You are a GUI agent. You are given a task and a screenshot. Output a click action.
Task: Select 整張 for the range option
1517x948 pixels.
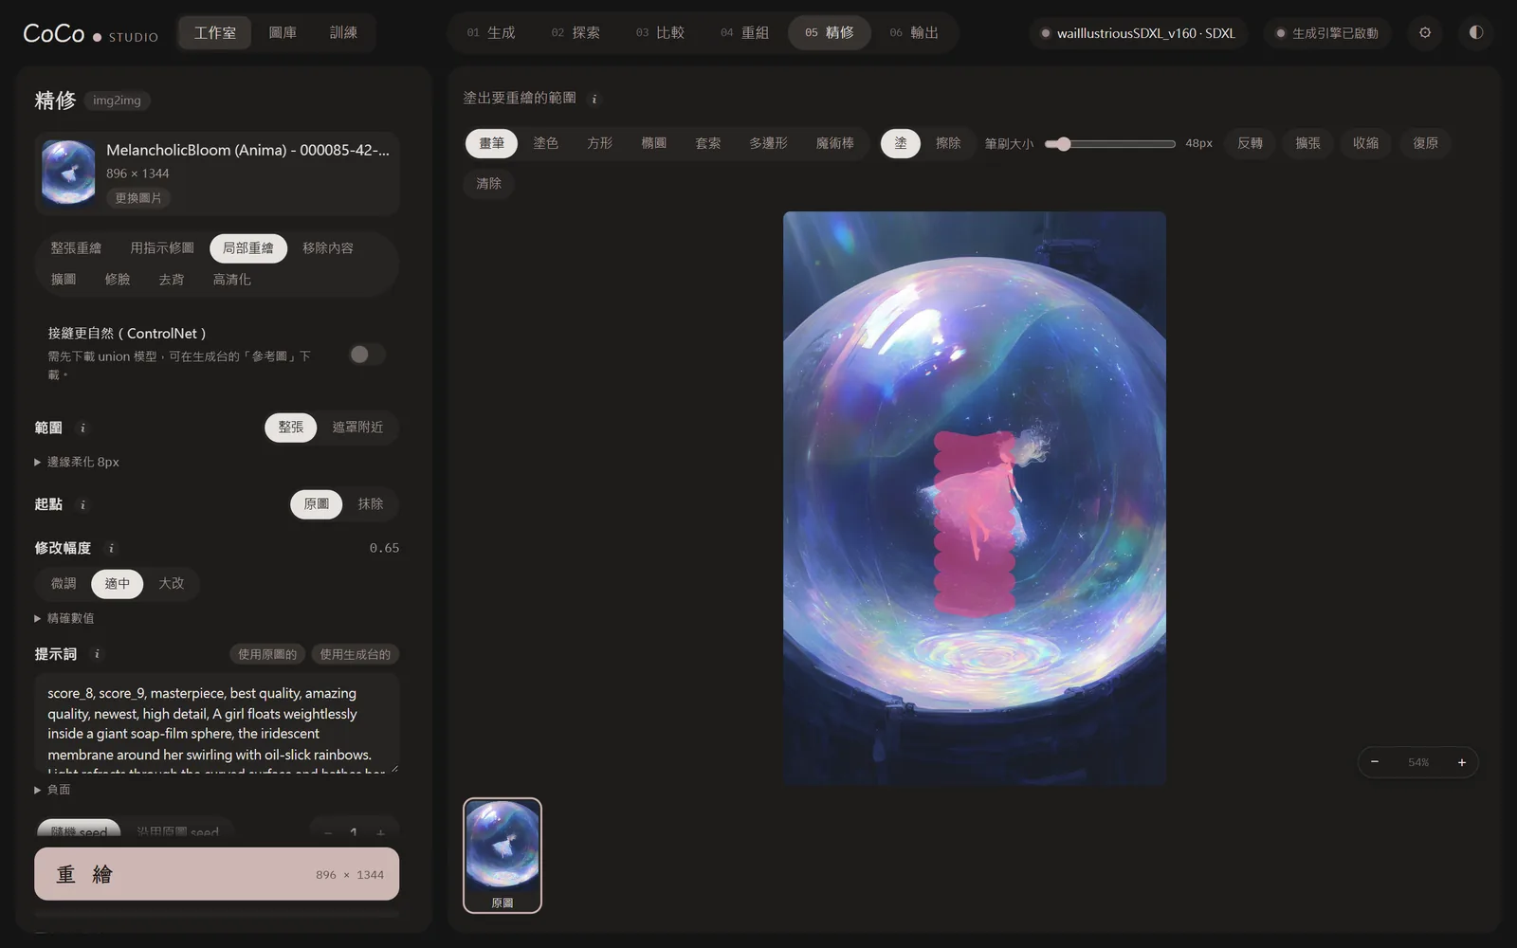[x=291, y=428]
